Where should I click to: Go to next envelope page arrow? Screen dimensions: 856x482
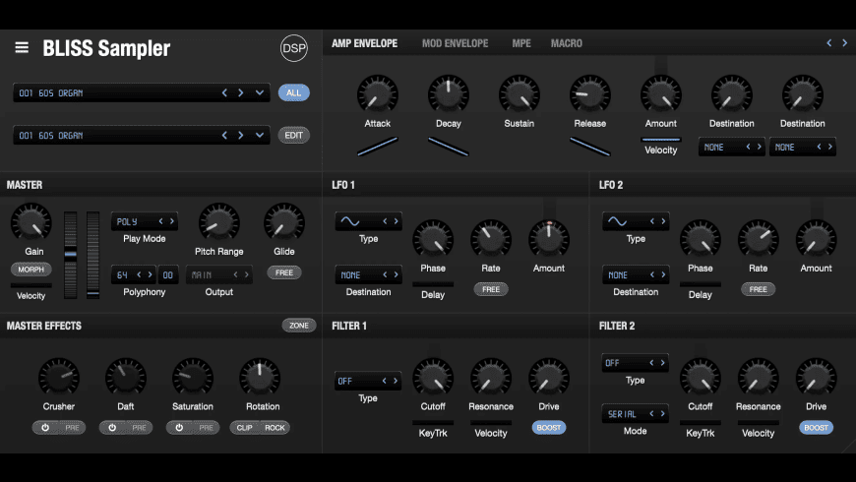pyautogui.click(x=844, y=43)
